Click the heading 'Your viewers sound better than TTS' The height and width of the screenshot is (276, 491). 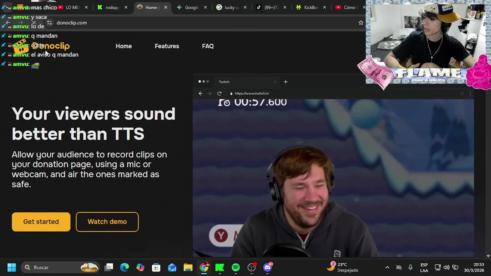tap(93, 124)
